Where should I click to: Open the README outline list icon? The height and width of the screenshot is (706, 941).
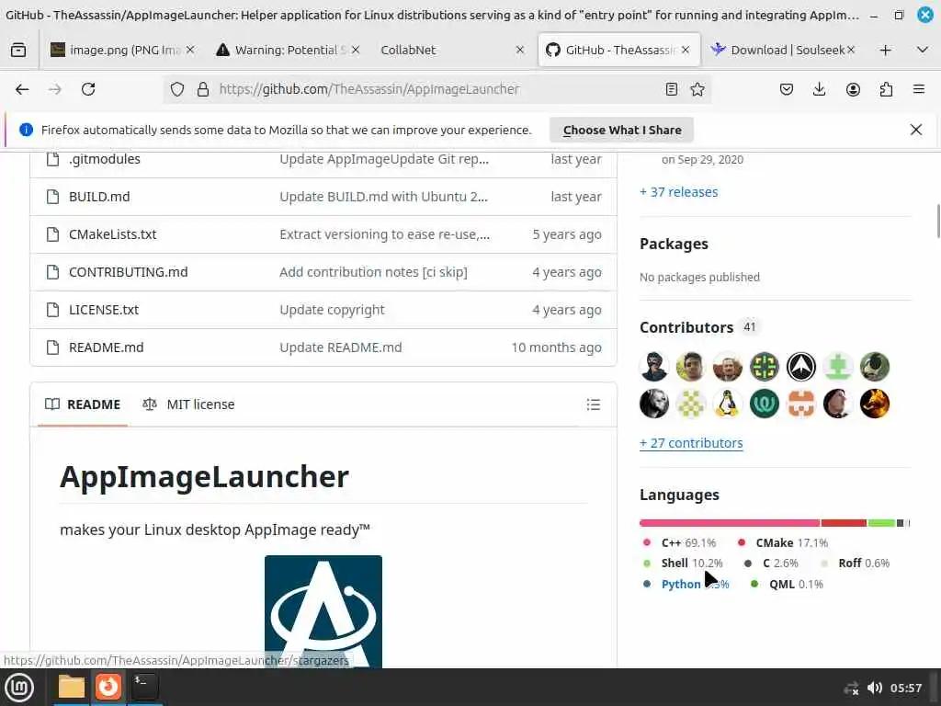tap(594, 404)
